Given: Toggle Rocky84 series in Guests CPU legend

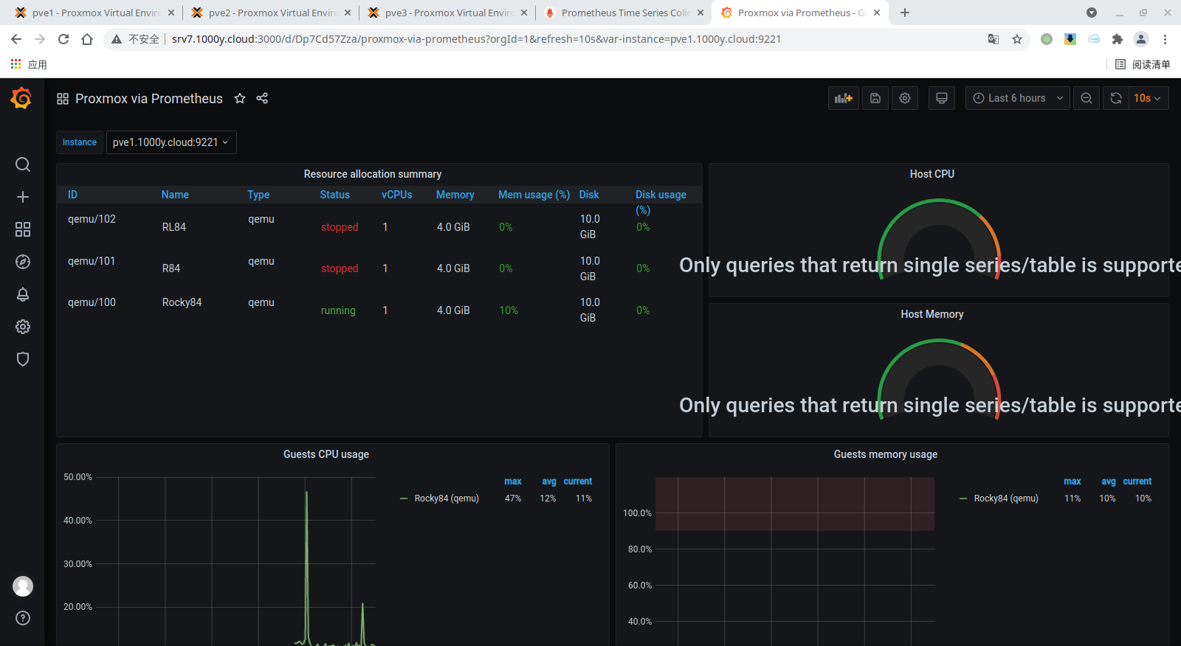Looking at the screenshot, I should coord(446,499).
